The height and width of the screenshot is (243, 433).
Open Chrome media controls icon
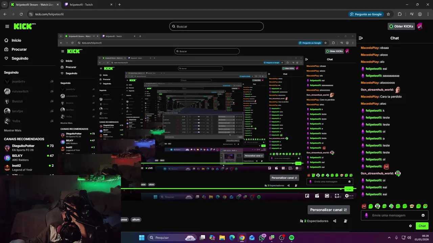[412, 14]
